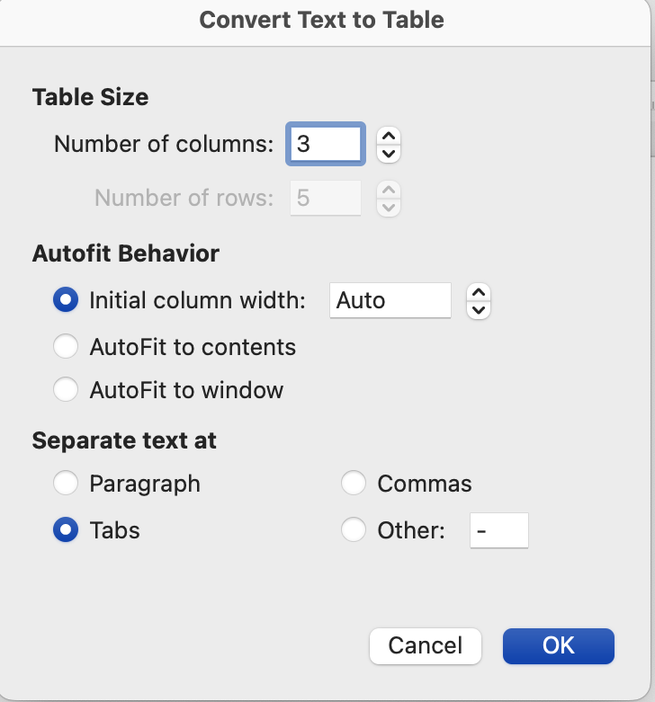Select AutoFit to window option
Screen dimensions: 655x702
(66, 389)
